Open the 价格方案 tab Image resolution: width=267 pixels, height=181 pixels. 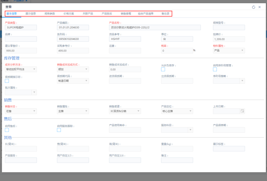69,14
